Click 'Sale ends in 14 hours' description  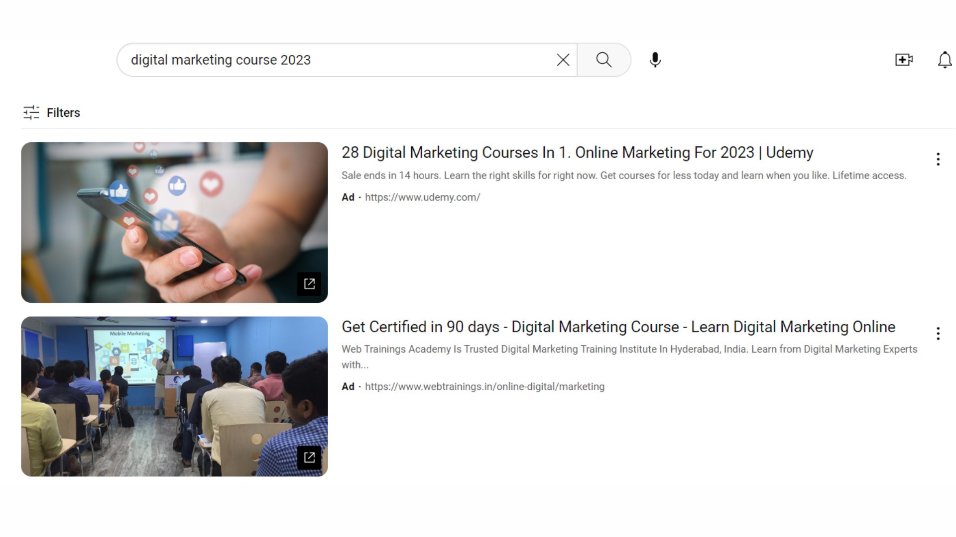[624, 176]
